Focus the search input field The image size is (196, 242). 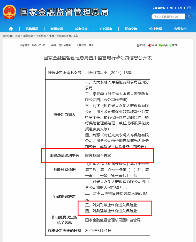tap(168, 17)
